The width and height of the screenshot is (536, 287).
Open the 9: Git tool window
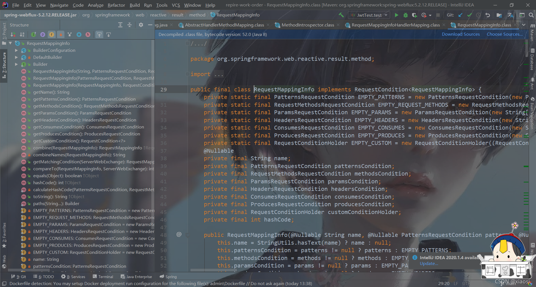[x=18, y=277]
